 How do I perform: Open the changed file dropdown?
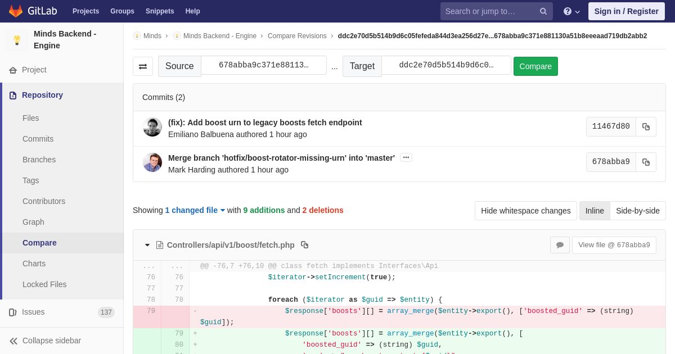point(195,210)
